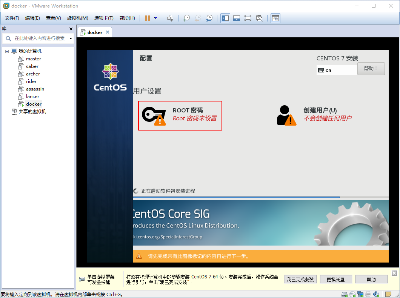Screen dimensions: 400x298
Task: Open the ROOT 密码 setting
Action: [x=180, y=115]
